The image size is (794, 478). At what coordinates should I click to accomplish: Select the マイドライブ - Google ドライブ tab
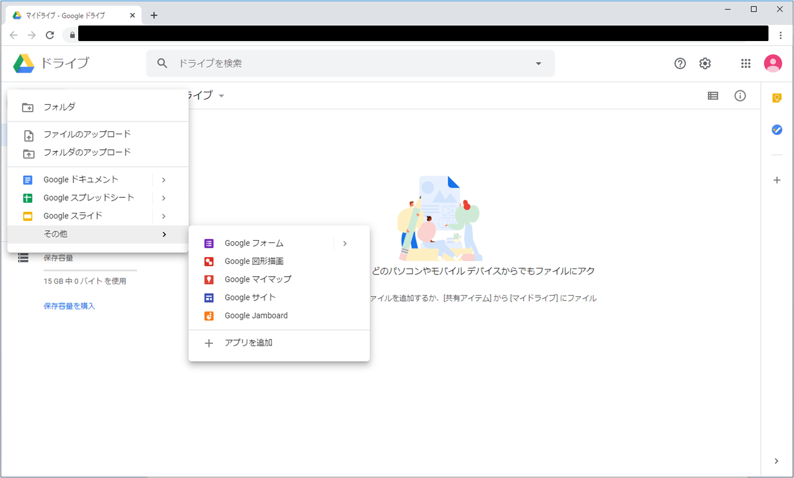coord(73,16)
